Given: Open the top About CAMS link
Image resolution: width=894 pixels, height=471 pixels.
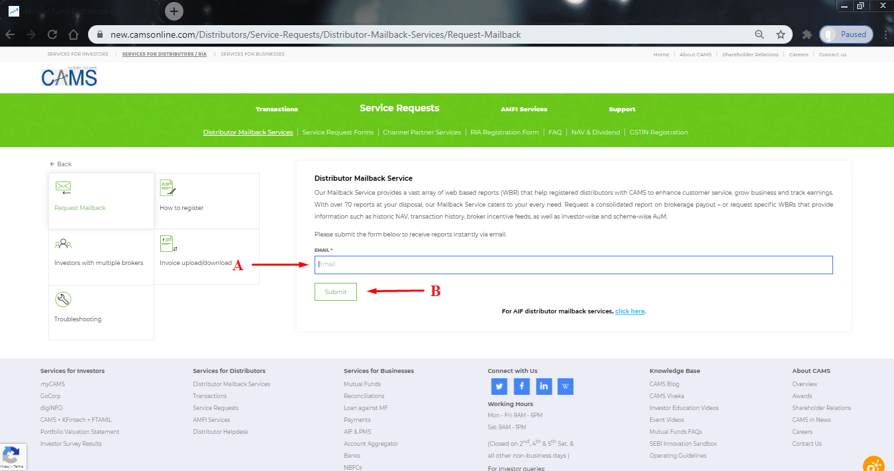Looking at the screenshot, I should click(695, 55).
